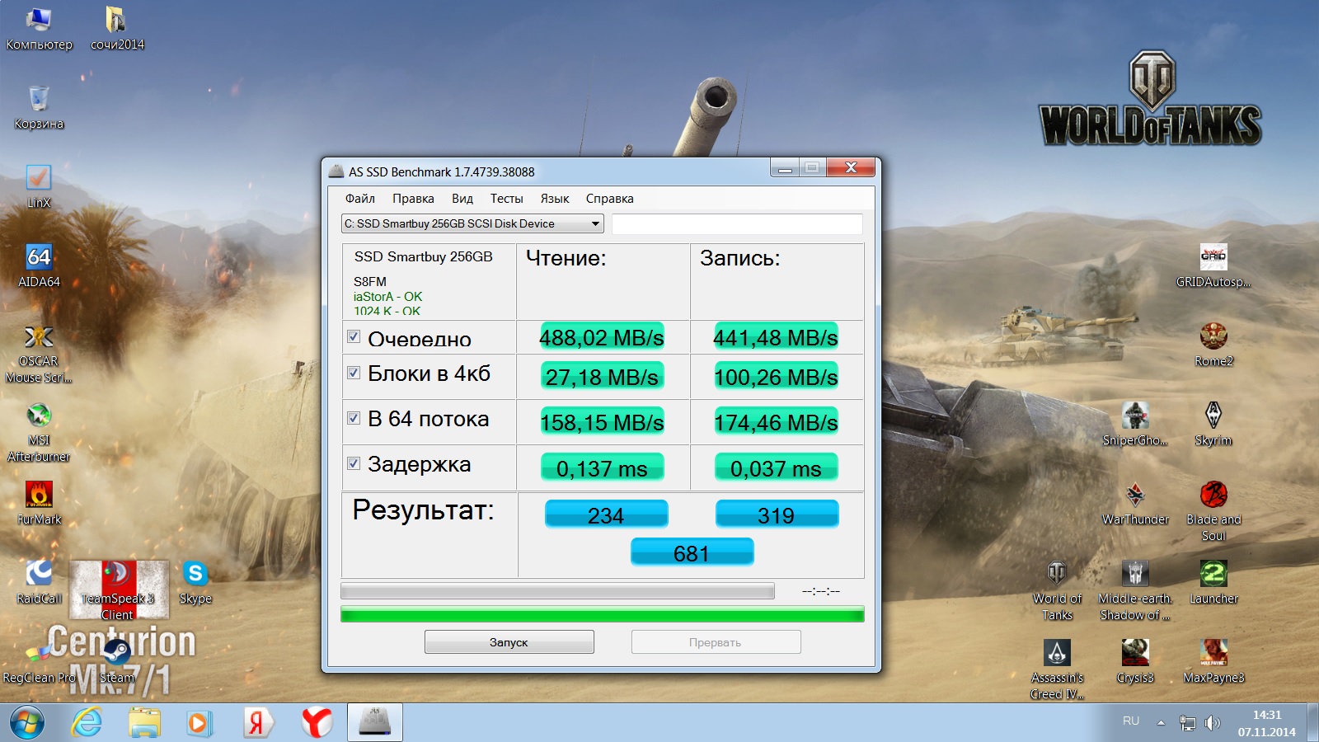Open the Корзина recycle bin
The height and width of the screenshot is (742, 1319).
pos(39,108)
